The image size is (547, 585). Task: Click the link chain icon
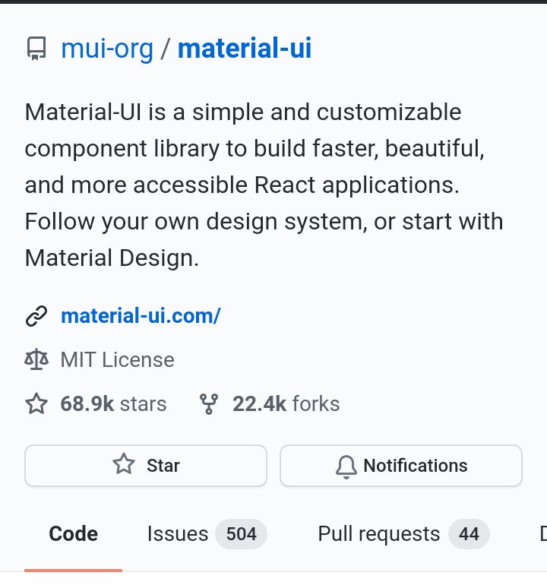pyautogui.click(x=36, y=316)
